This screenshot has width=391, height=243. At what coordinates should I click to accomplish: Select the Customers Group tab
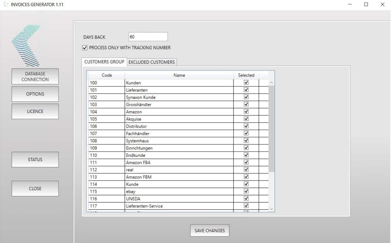(x=104, y=62)
